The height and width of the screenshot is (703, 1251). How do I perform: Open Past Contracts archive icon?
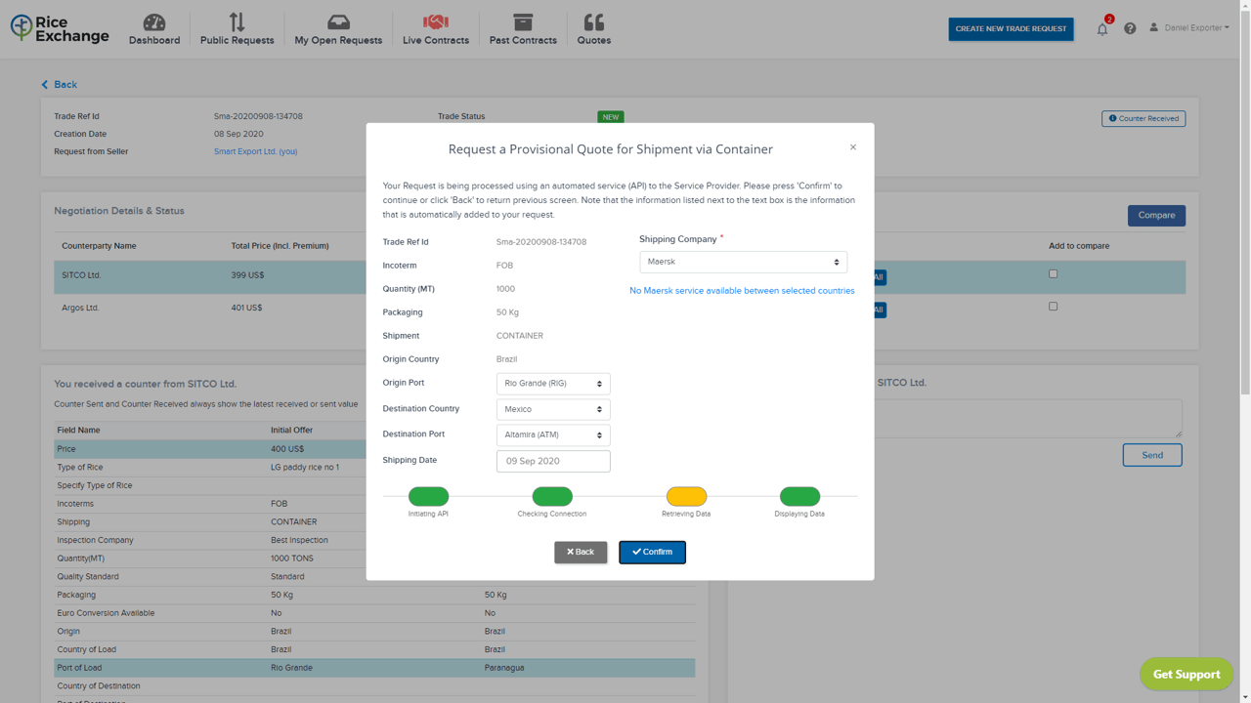(x=523, y=21)
